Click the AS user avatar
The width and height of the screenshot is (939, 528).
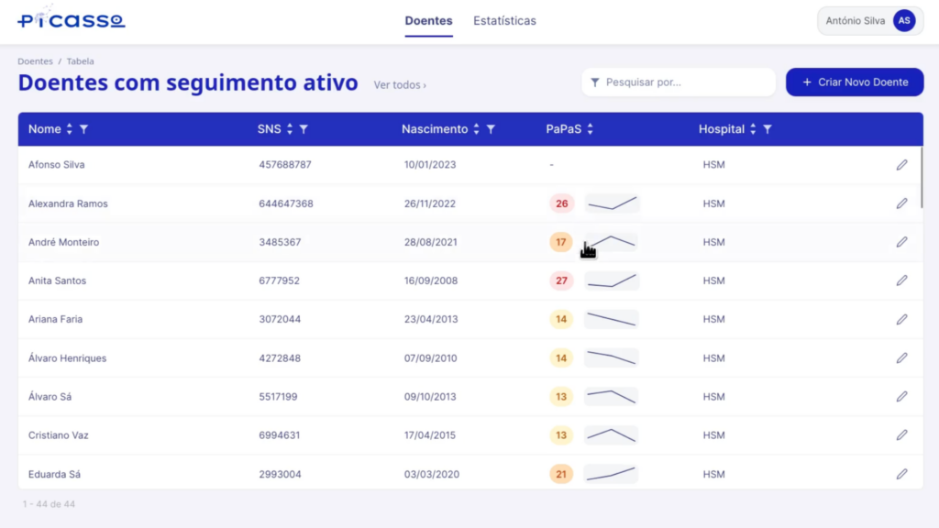[x=904, y=21]
